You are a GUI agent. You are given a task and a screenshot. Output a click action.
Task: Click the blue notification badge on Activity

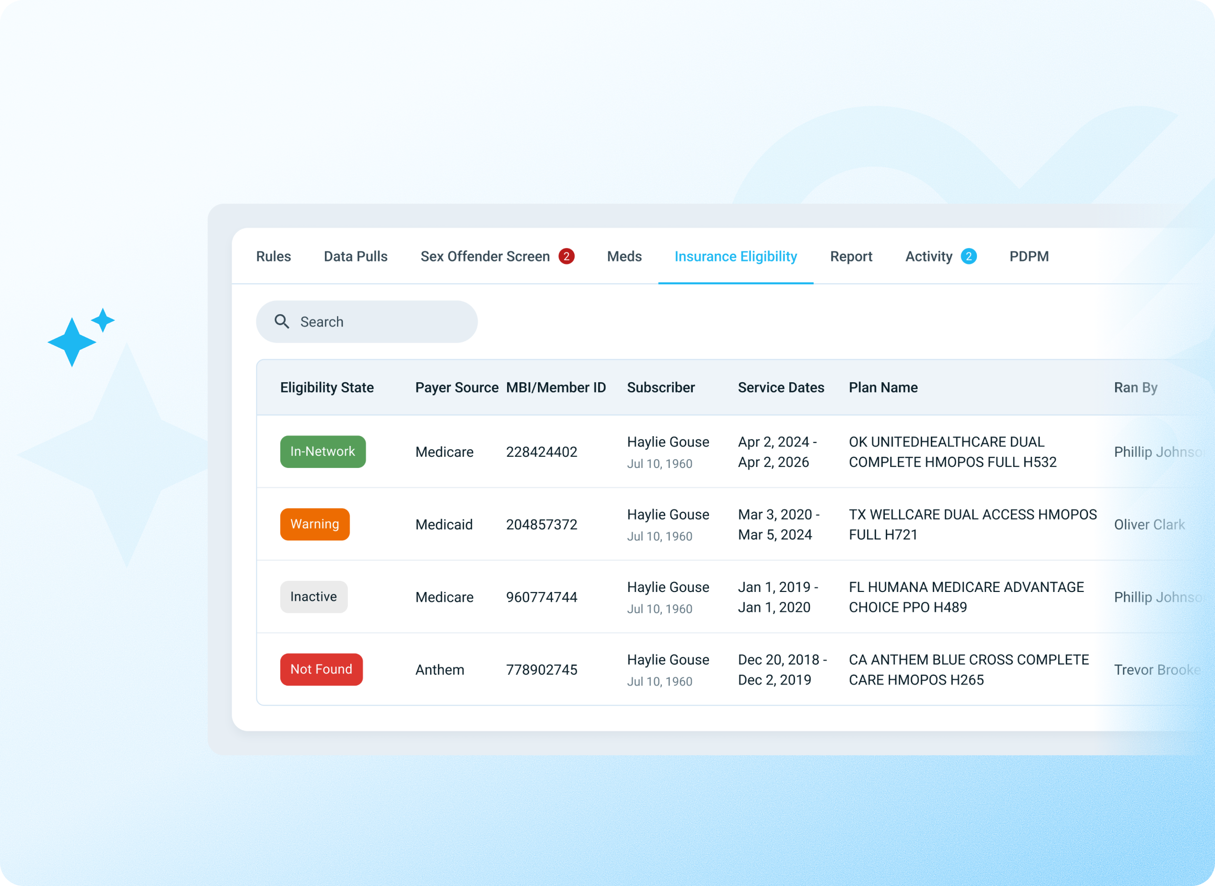pos(969,256)
